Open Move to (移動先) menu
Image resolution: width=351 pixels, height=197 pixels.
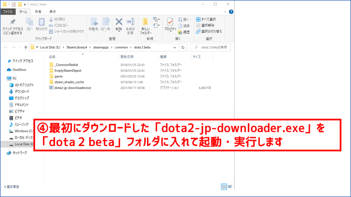click(93, 25)
